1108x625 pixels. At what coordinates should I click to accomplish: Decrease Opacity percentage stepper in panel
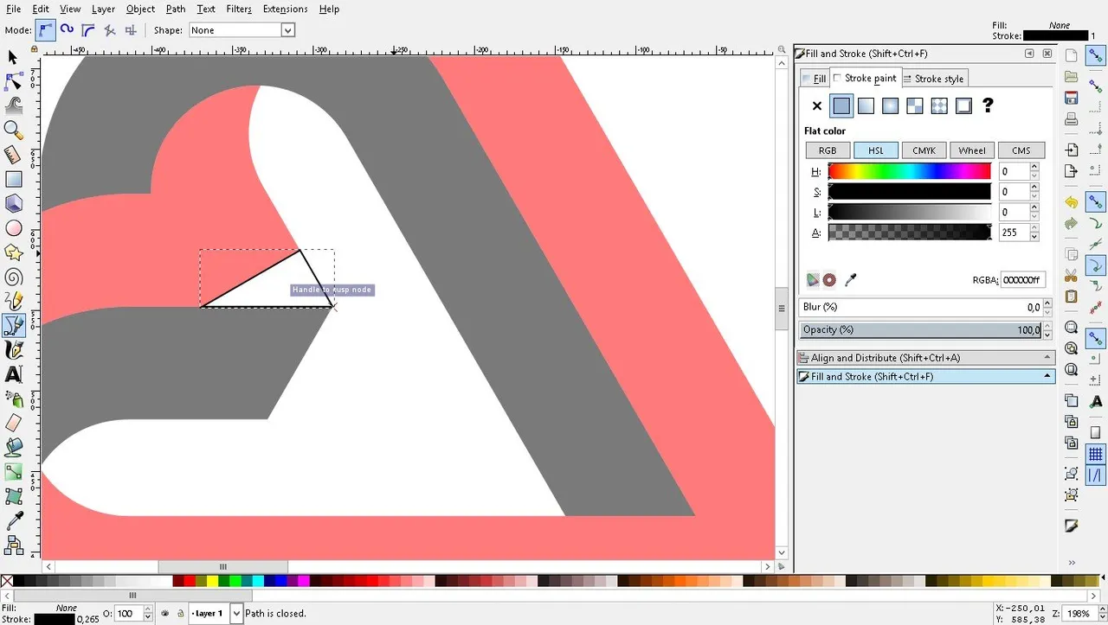coord(1048,335)
